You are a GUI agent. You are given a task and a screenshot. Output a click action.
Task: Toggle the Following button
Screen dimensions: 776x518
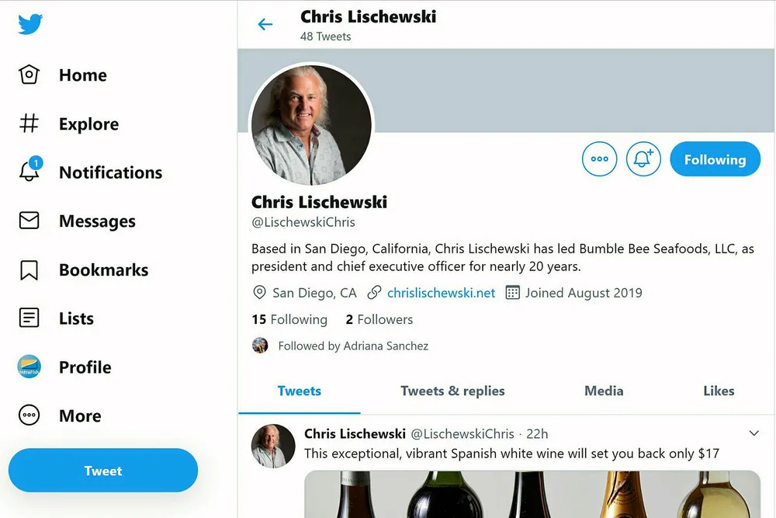[715, 159]
